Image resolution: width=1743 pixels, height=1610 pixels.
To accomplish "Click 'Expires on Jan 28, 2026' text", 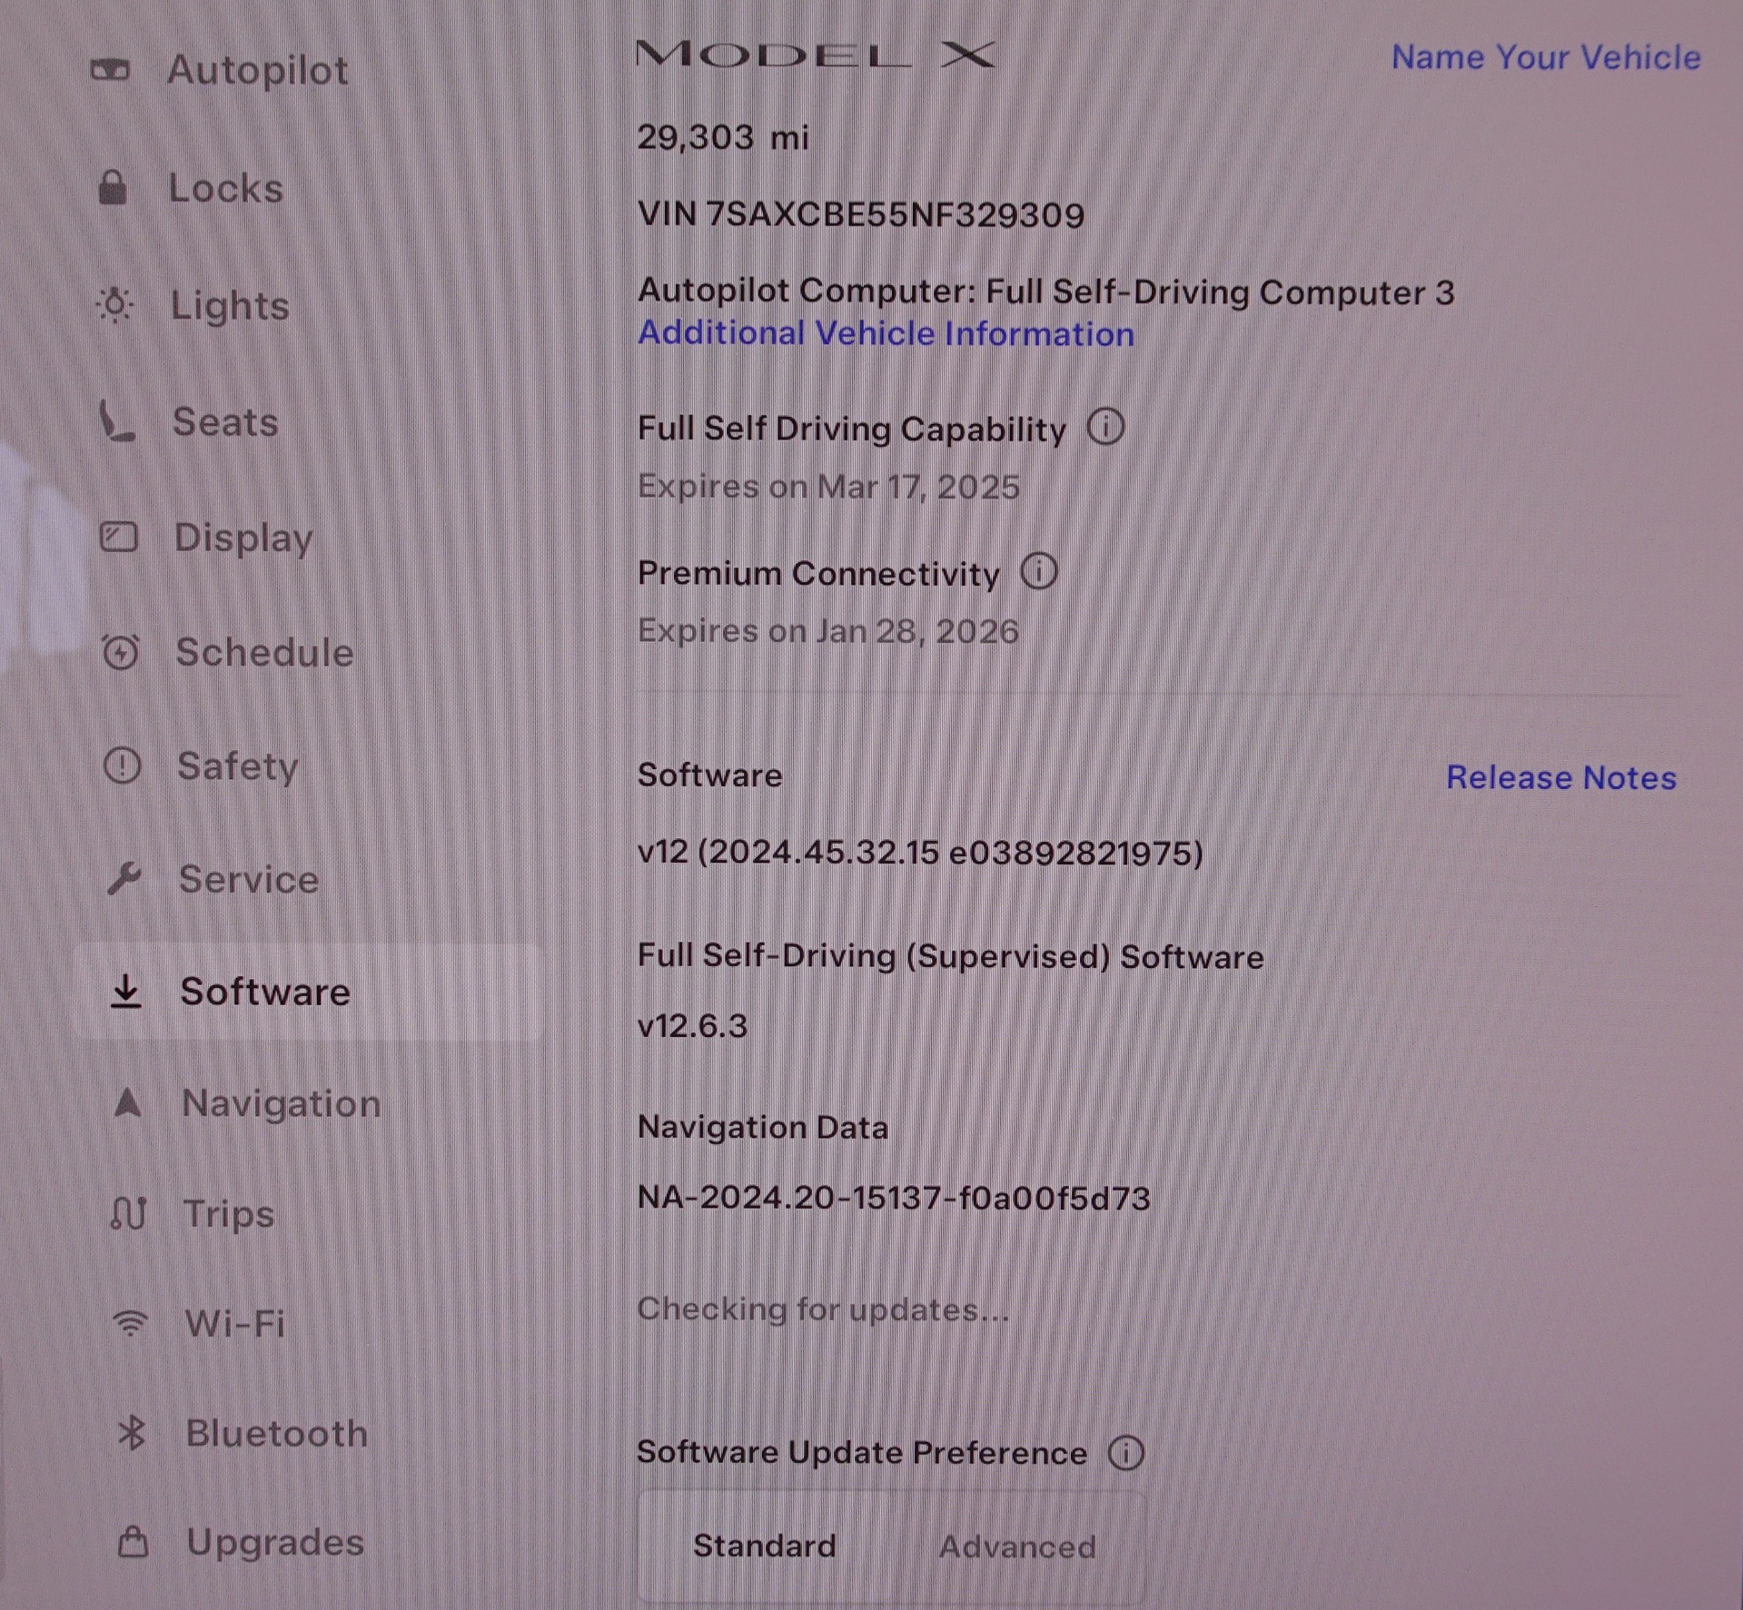I will (828, 630).
